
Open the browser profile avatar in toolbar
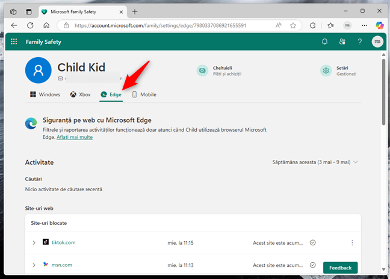click(347, 25)
